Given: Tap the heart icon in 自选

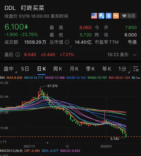Looking at the screenshot, I should (124, 16).
